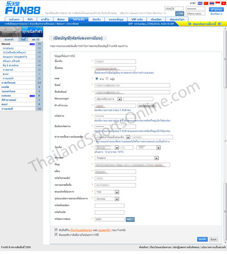Open the sidebar sport row with count 35
Viewport: 227px width, 254px height.
coord(22,44)
